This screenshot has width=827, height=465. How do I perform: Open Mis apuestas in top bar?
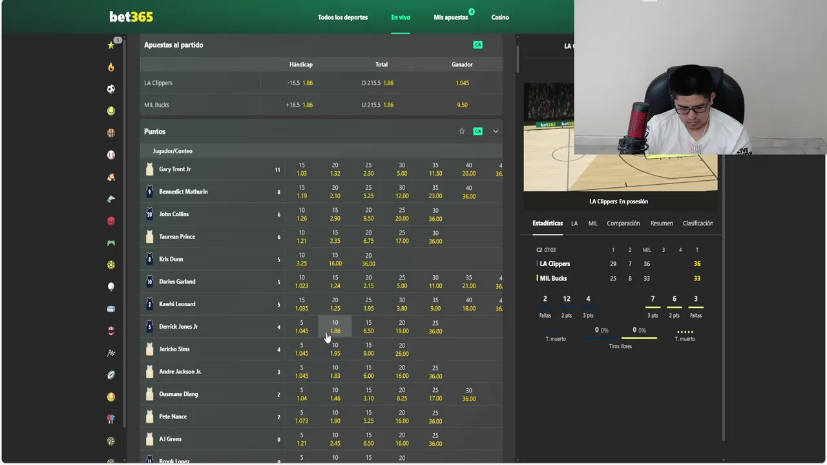(451, 17)
